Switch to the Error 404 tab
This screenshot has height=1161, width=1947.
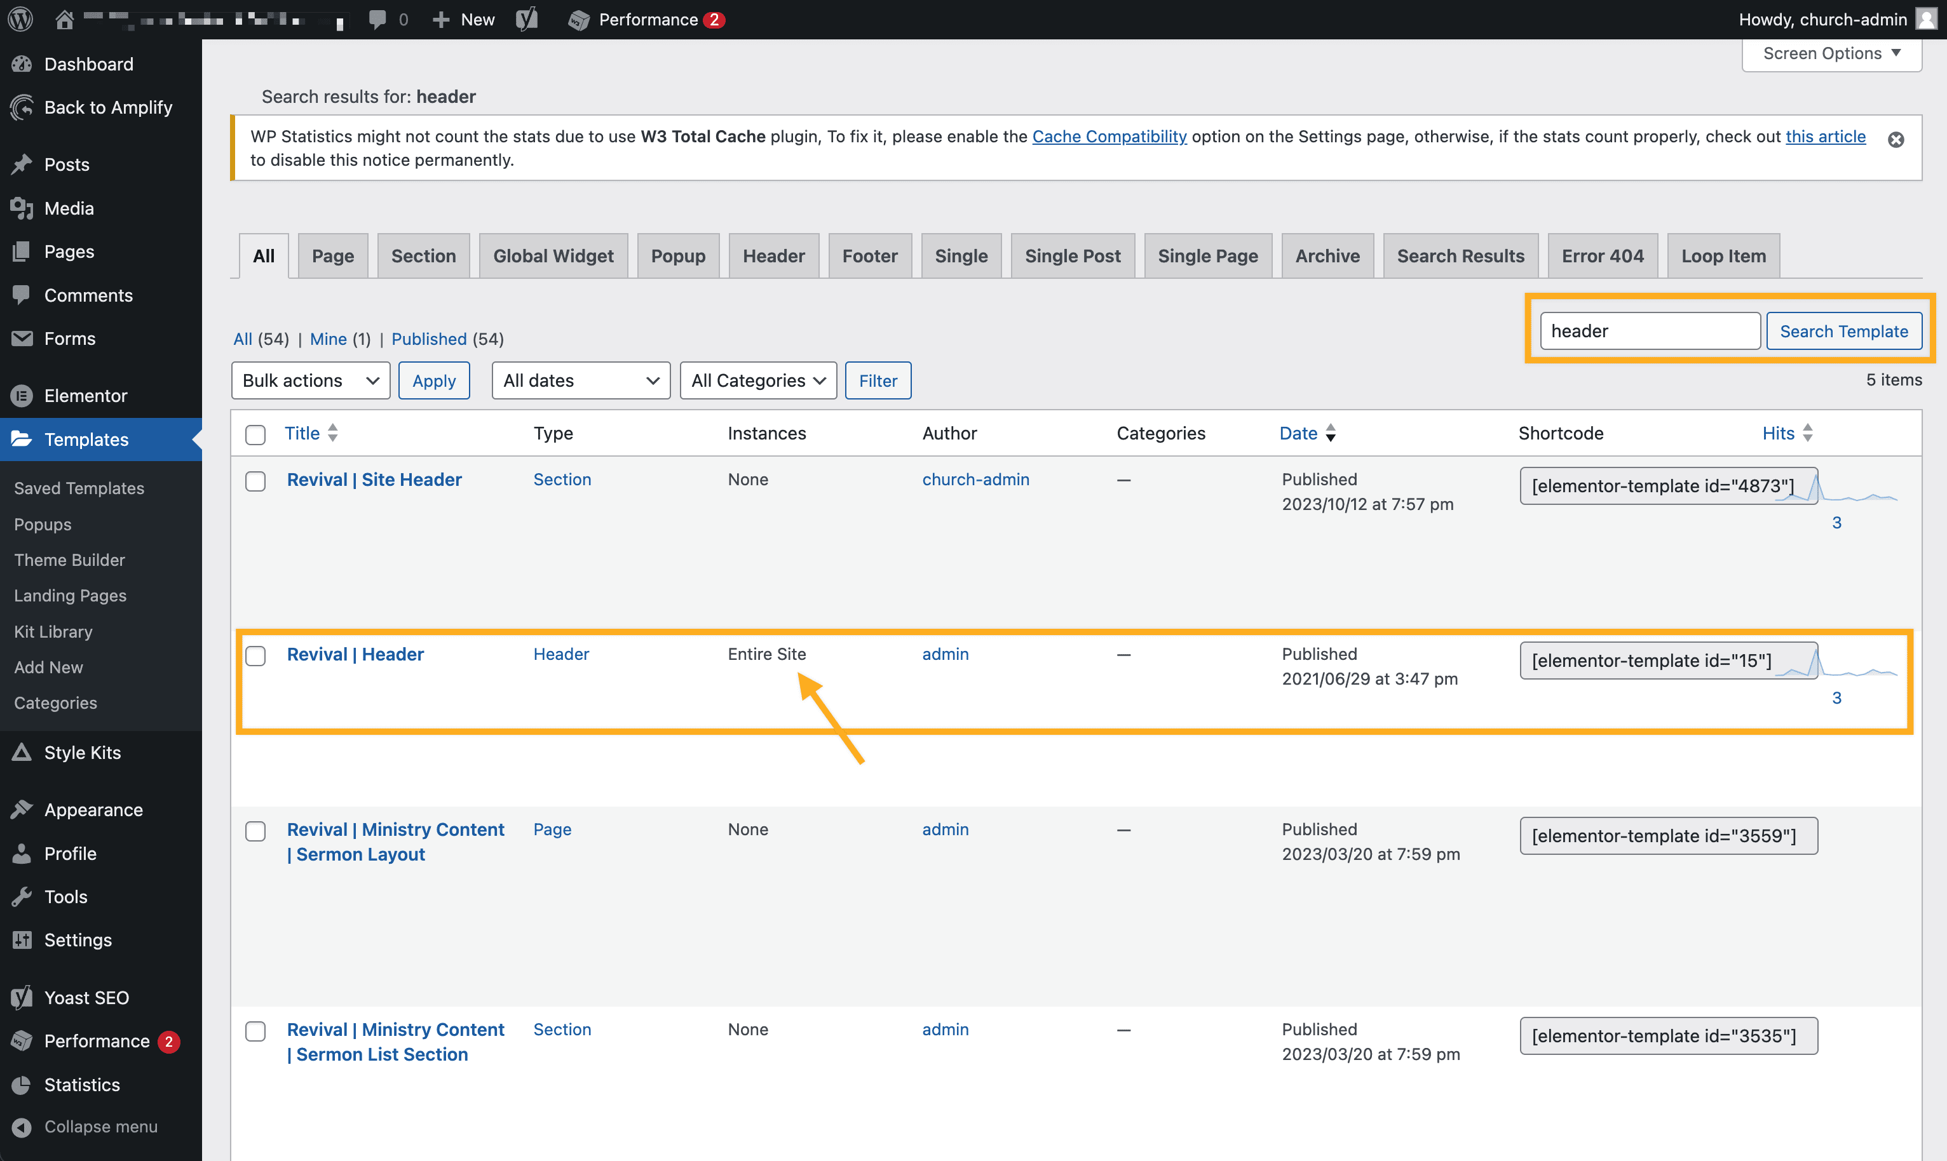tap(1603, 255)
